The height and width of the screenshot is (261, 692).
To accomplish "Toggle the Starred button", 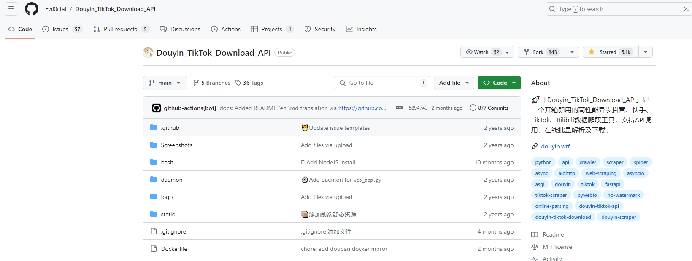I will click(x=611, y=52).
